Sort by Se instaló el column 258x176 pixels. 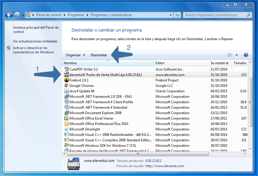220,63
